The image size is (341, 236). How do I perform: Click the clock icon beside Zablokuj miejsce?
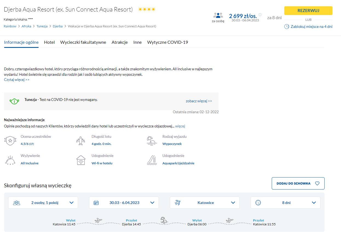pos(286,27)
